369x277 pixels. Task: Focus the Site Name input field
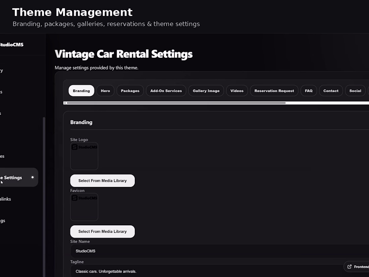click(220, 251)
